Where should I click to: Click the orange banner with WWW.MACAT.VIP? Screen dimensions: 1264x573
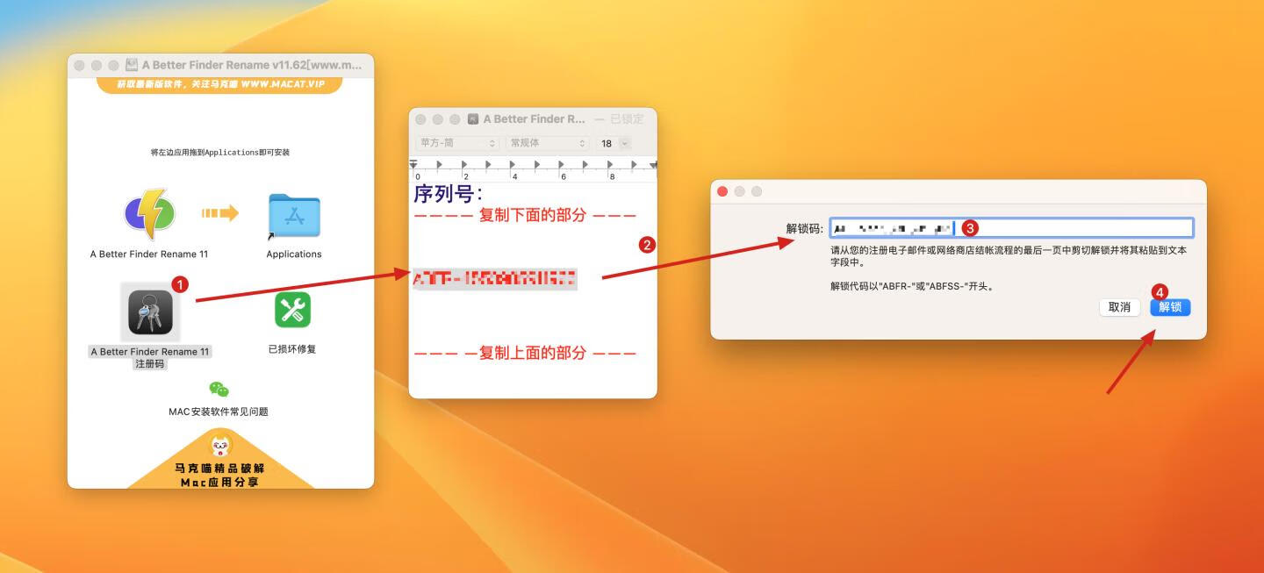pos(221,85)
